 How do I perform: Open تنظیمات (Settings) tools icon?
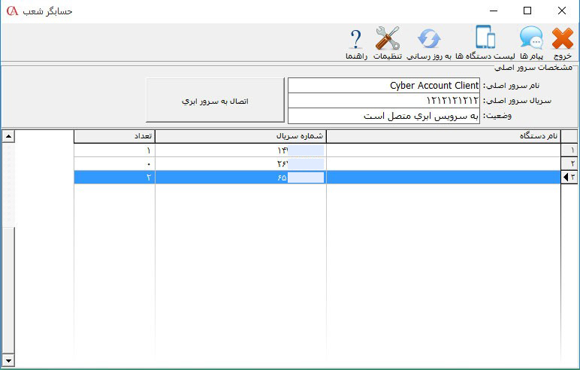tap(388, 42)
